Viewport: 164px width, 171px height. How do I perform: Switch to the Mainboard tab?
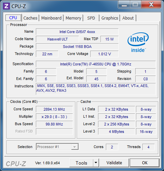51,18
